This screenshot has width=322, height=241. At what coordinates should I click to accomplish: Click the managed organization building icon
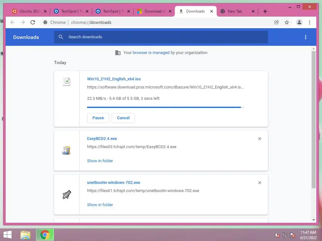tap(118, 53)
